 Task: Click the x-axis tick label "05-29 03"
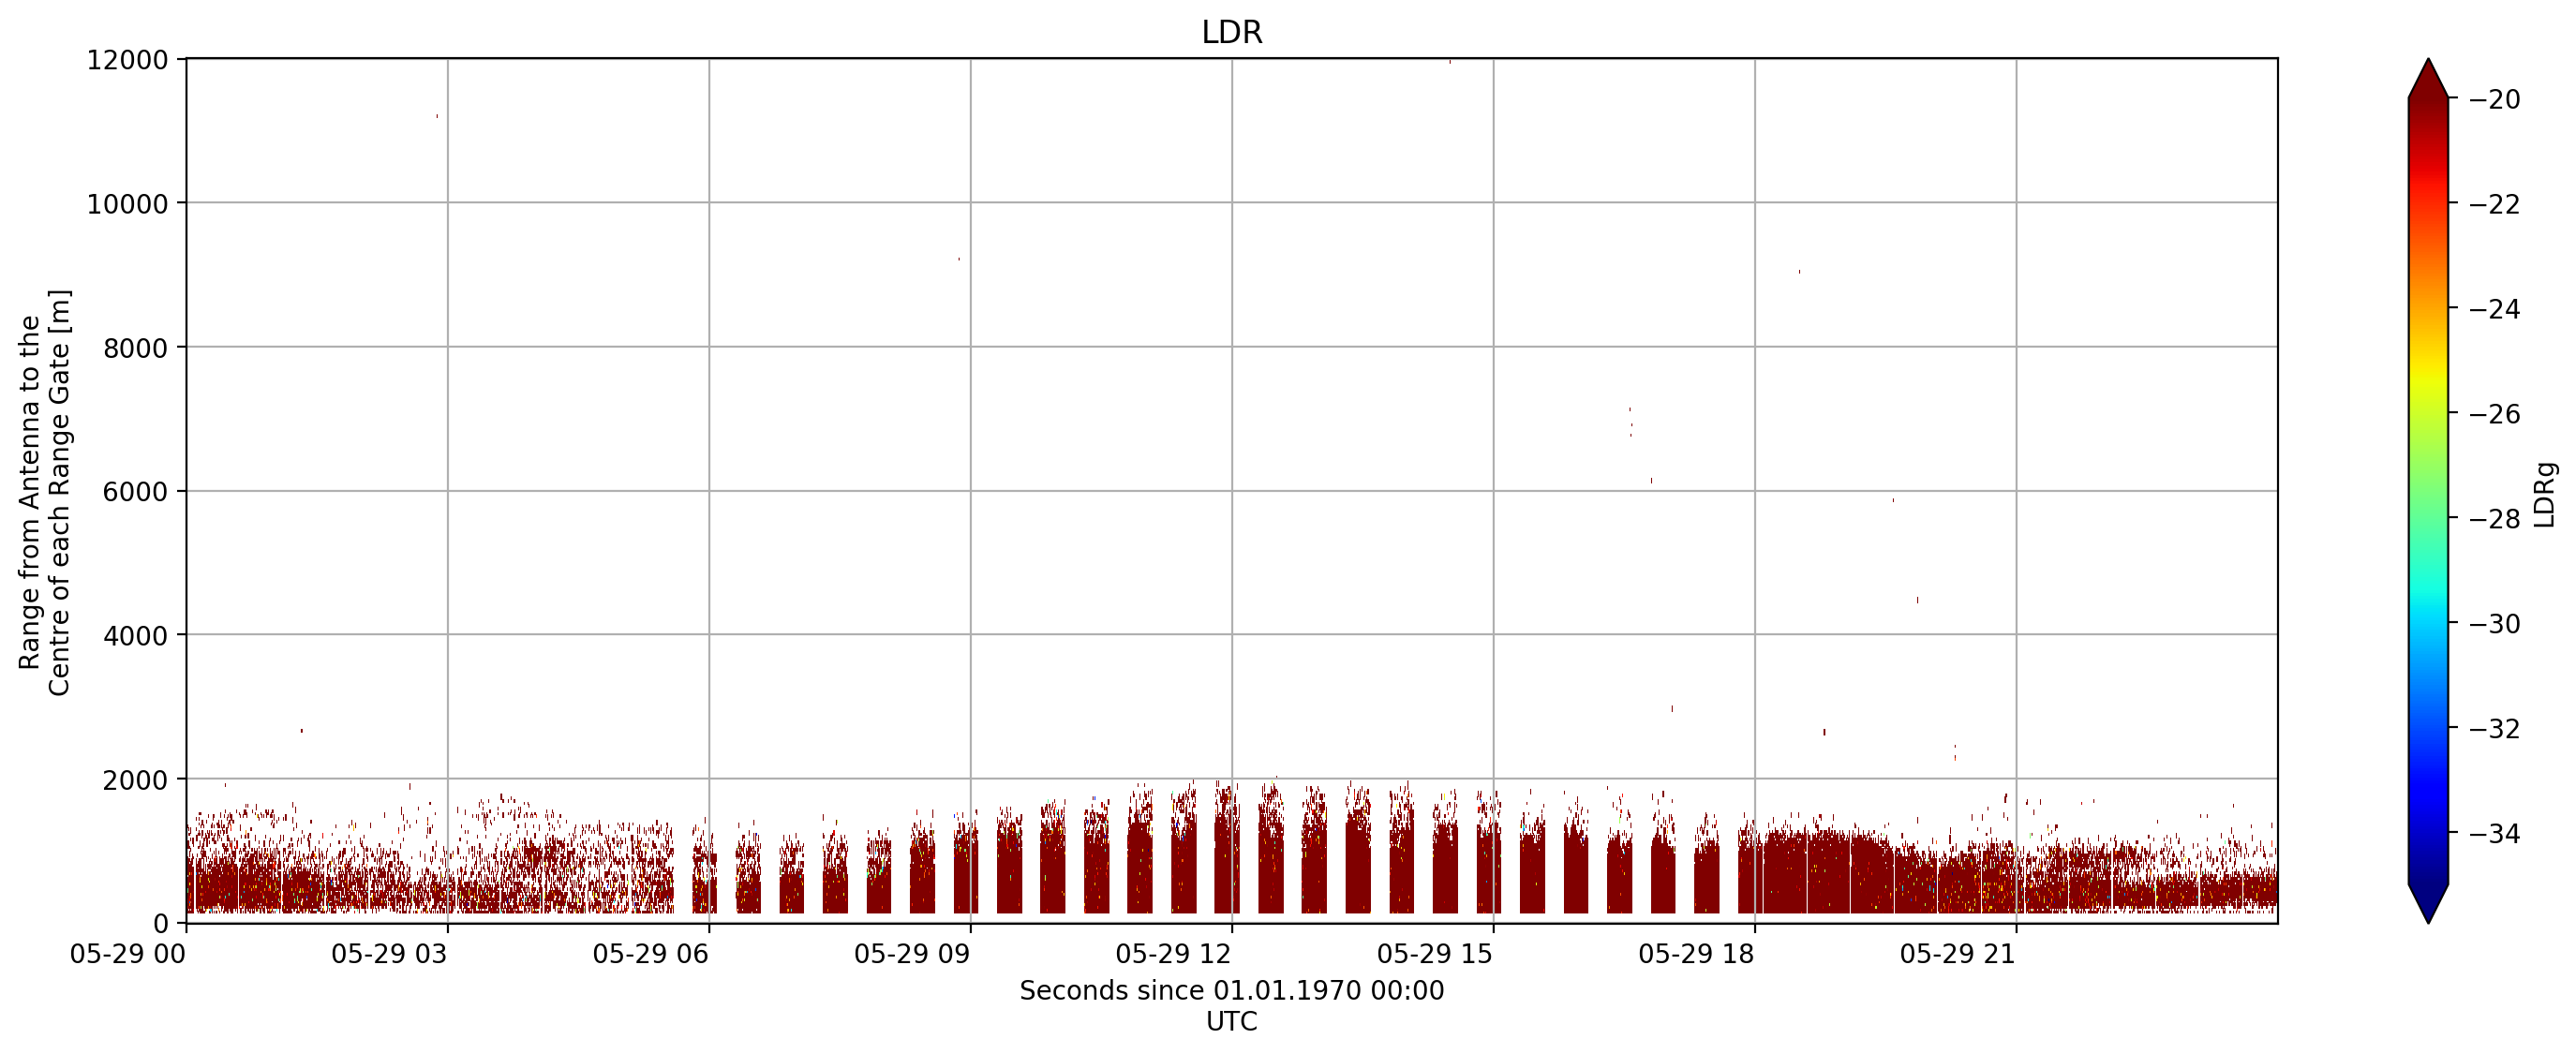click(389, 954)
